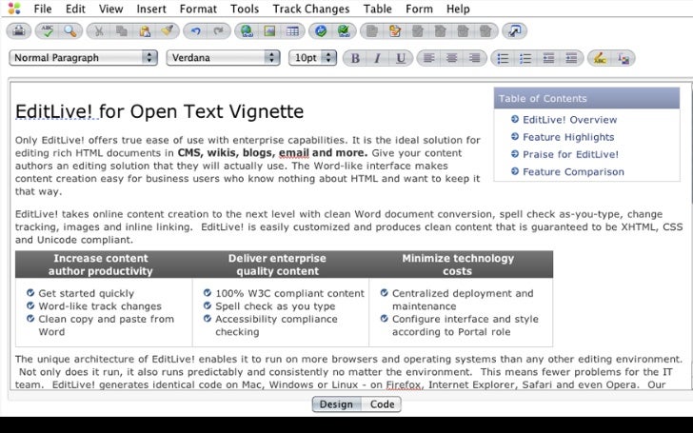Align text right
The width and height of the screenshot is (693, 433).
[475, 58]
